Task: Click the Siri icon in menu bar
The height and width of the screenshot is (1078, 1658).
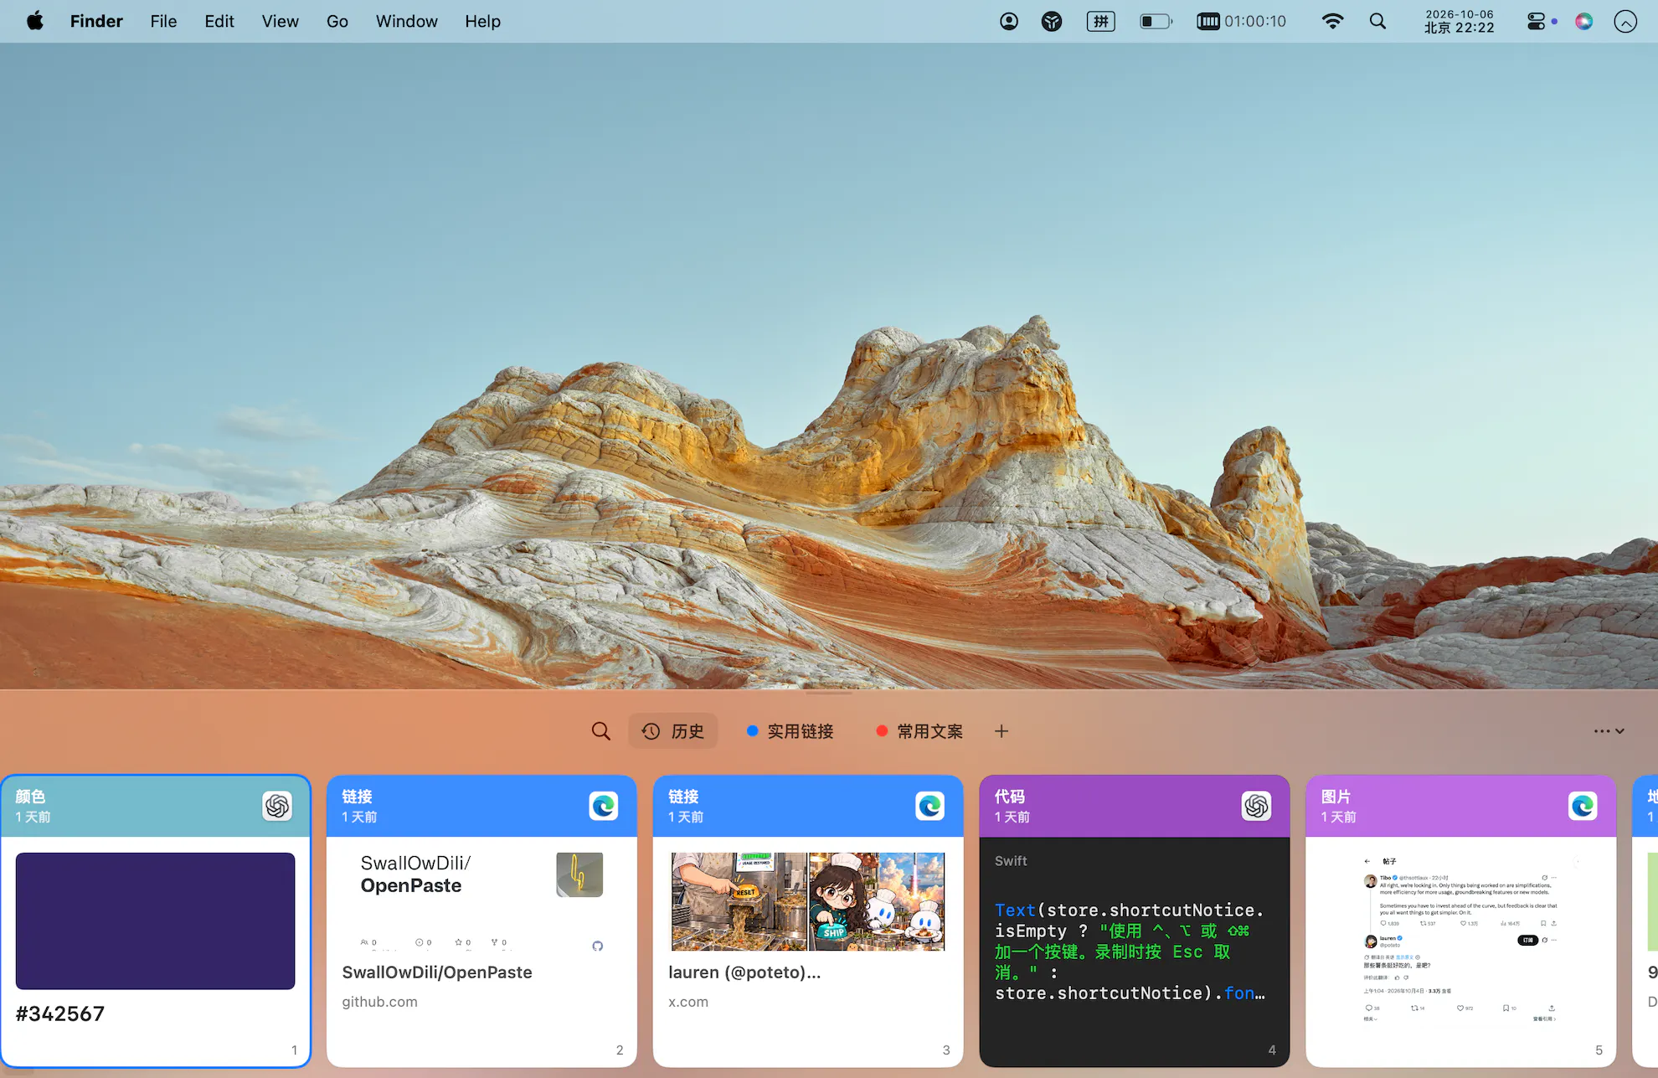Action: (x=1583, y=21)
